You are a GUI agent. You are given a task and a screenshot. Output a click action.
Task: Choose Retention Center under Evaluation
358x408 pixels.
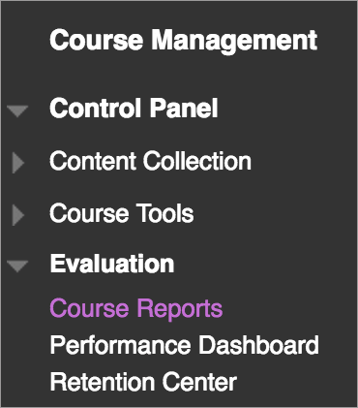[143, 382]
